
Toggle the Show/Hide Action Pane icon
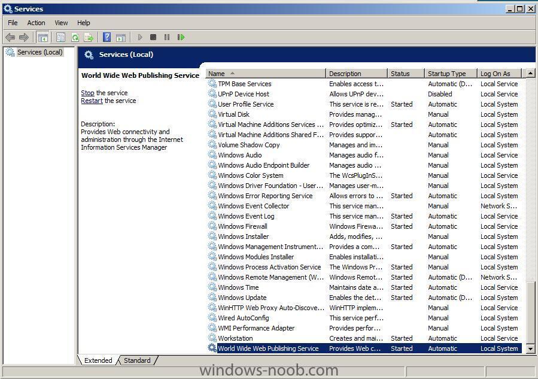click(x=121, y=37)
